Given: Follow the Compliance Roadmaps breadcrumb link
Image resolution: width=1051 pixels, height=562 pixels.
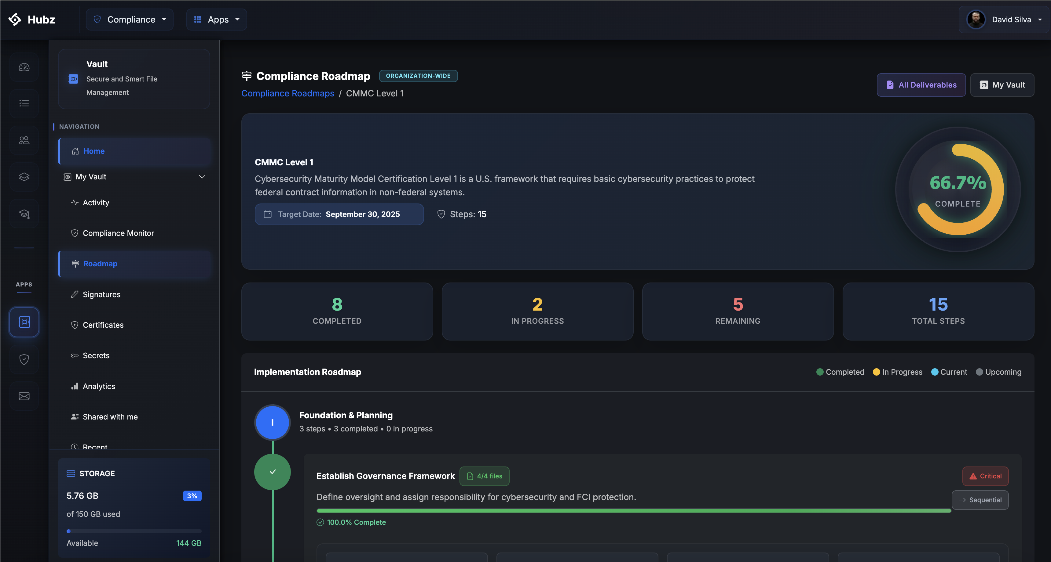Looking at the screenshot, I should pos(287,93).
